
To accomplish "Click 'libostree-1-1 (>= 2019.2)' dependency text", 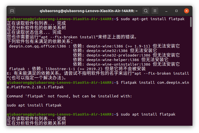I will pos(74,69).
